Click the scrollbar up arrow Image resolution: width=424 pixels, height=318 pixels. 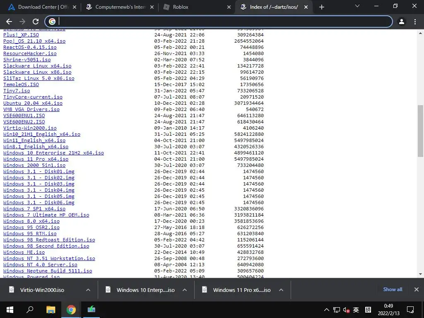420,33
